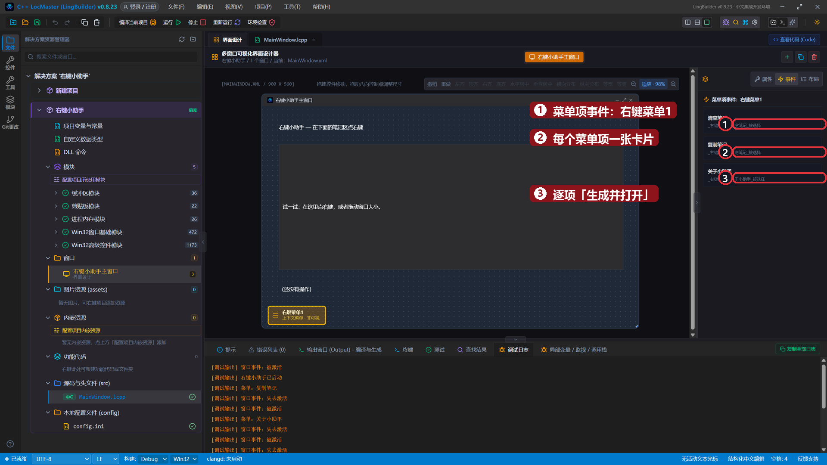Open the 错误列表 (0) tab
827x465 pixels.
pyautogui.click(x=267, y=350)
